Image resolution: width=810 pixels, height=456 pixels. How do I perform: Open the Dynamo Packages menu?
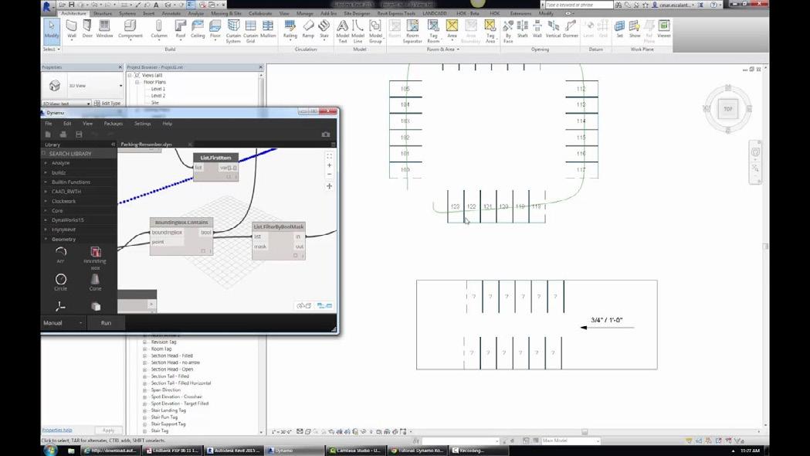tap(114, 124)
